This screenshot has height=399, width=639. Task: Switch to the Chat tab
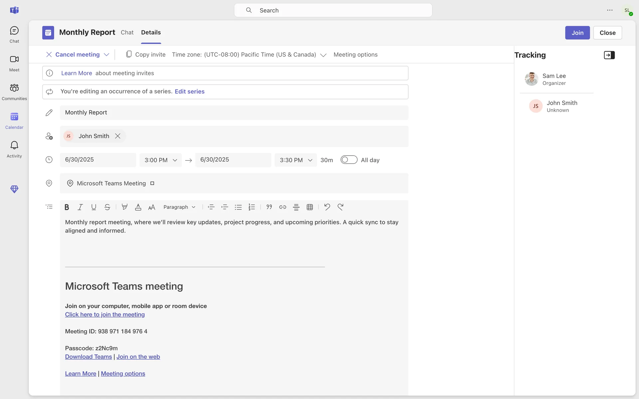click(x=127, y=33)
